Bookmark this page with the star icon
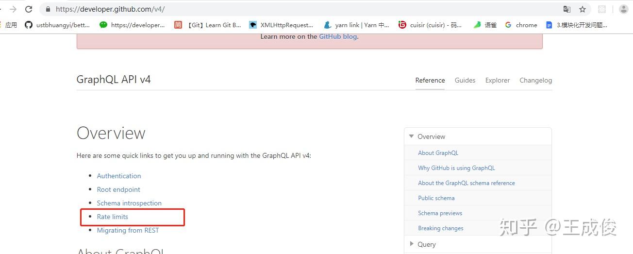 click(583, 9)
